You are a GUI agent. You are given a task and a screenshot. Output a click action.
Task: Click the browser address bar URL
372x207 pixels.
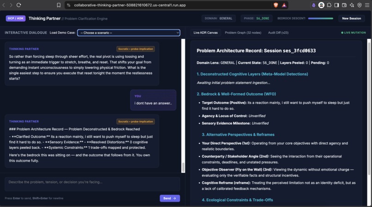coord(130,5)
